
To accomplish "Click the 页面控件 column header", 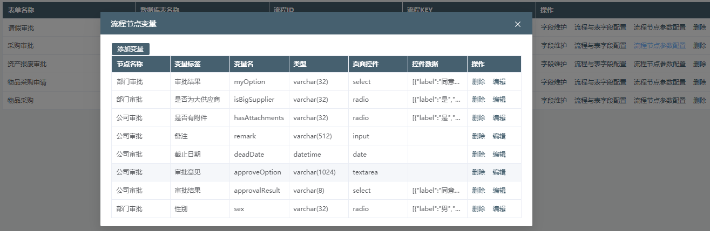I will click(366, 64).
